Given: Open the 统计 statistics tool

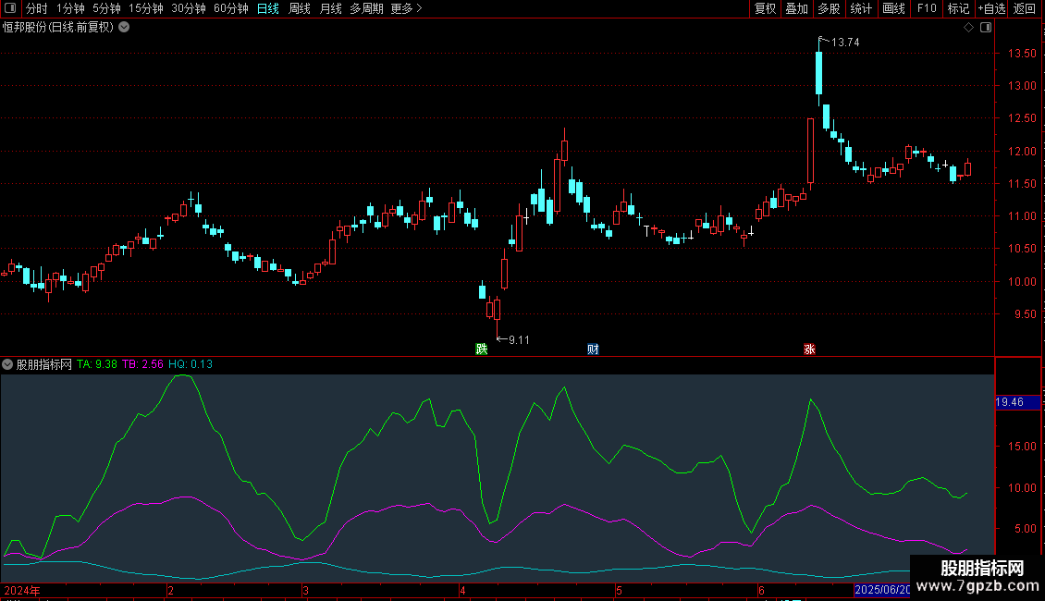Looking at the screenshot, I should click(x=861, y=8).
